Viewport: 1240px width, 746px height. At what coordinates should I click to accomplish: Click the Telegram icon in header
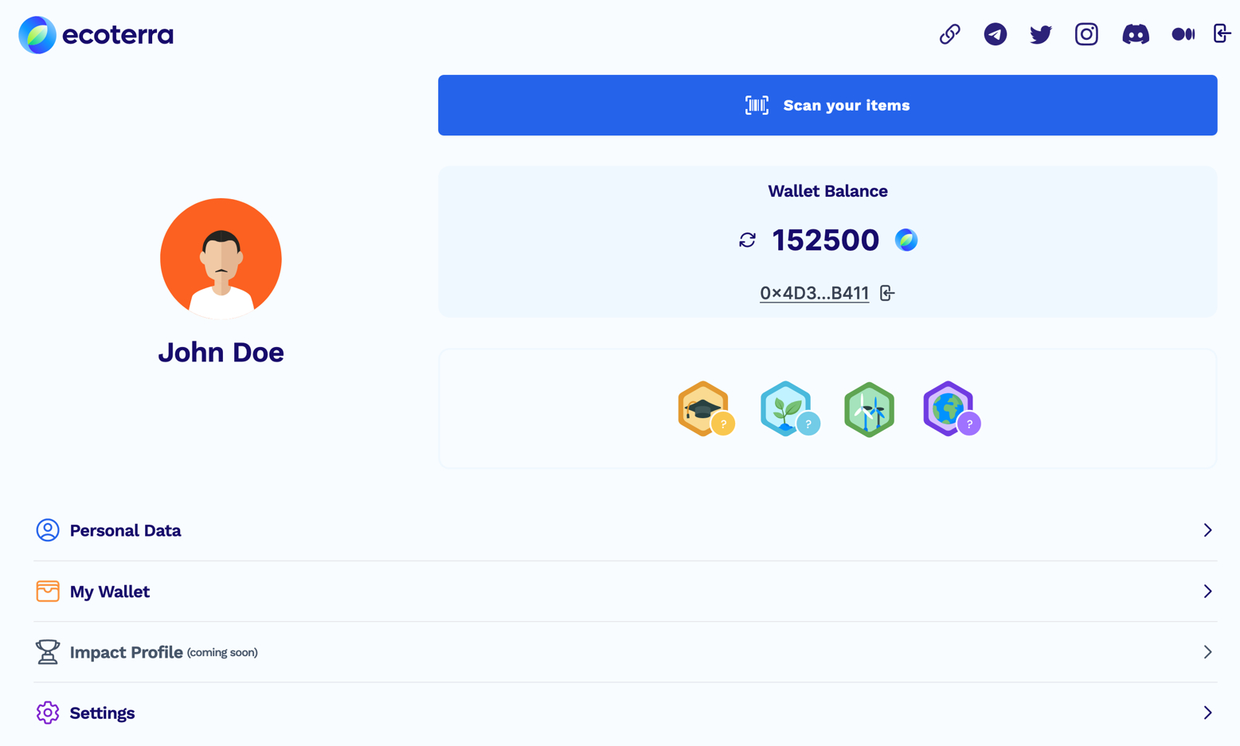coord(995,34)
